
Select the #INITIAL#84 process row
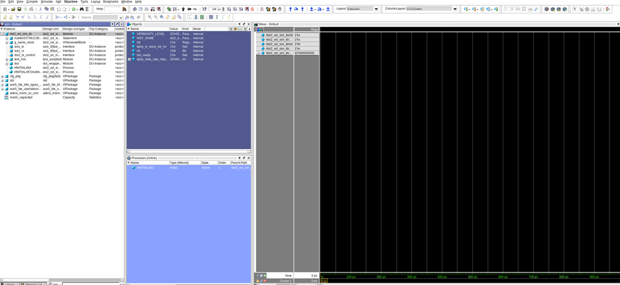coord(63,68)
